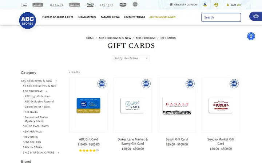Click Basalt price $25.00 - $100.00
The height and width of the screenshot is (163, 262).
(177, 145)
